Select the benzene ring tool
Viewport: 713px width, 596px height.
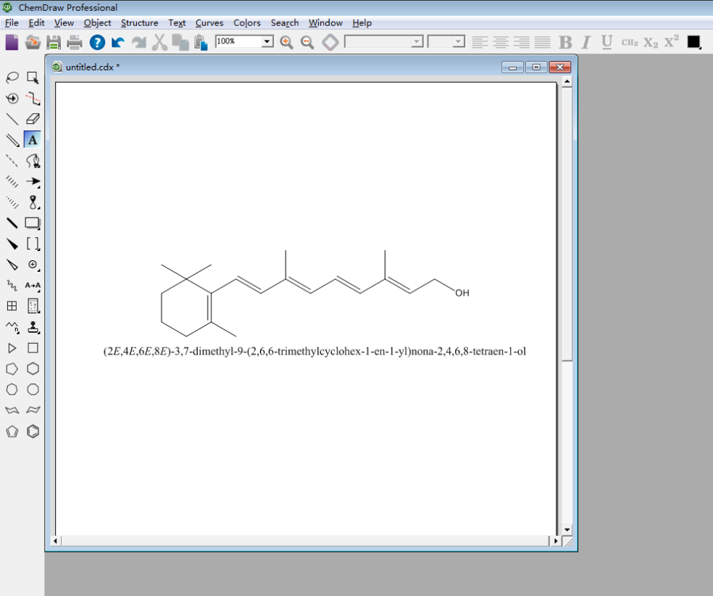pos(33,431)
